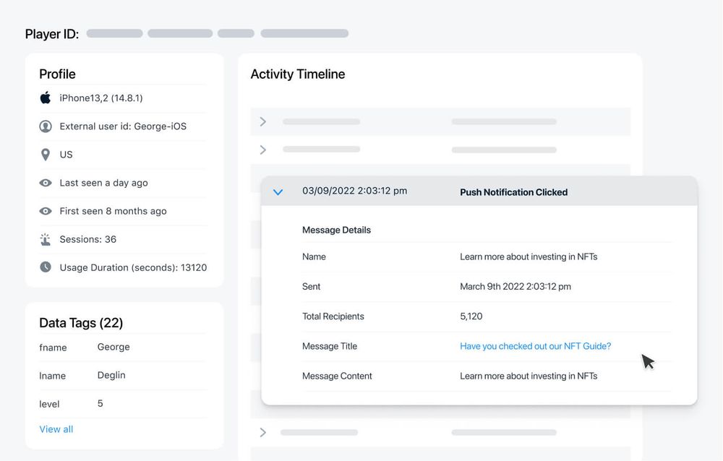This screenshot has width=723, height=461.
Task: Click the Apple device icon in Profile
Action: [46, 97]
